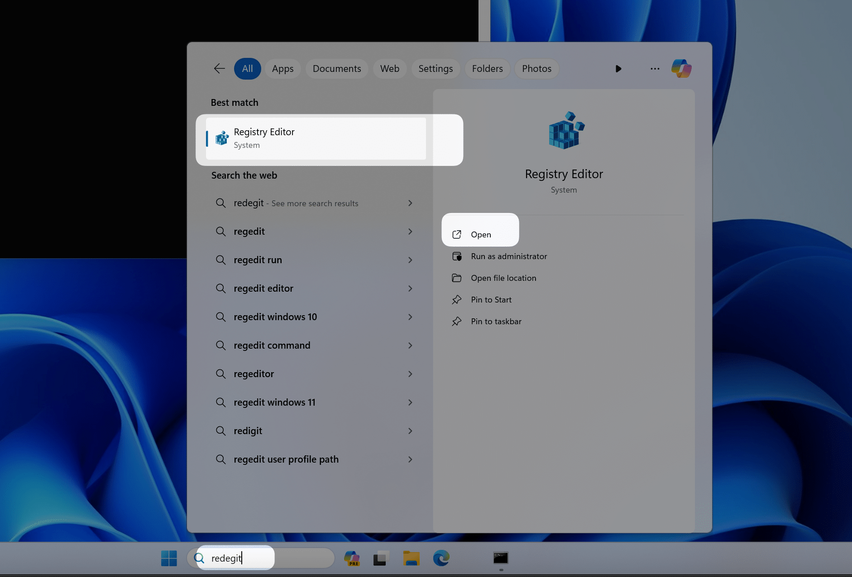Search web for 'regedit user profile path'
Image resolution: width=852 pixels, height=577 pixels.
pos(286,459)
